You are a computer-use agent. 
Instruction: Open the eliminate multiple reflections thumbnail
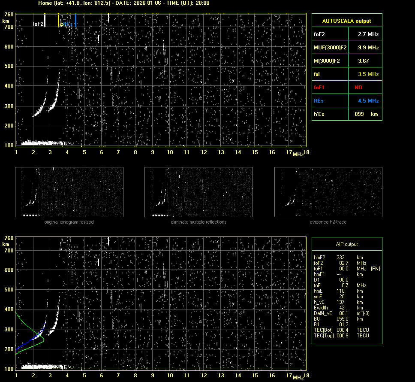click(198, 192)
